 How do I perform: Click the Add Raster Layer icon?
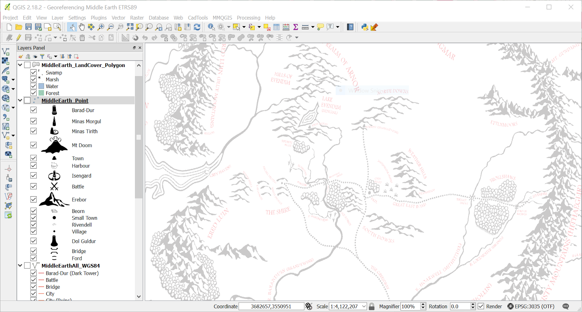tap(6, 61)
